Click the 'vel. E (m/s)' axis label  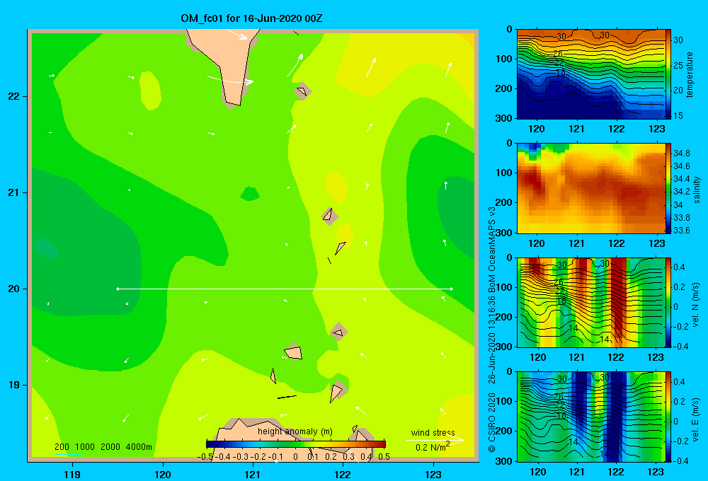(695, 419)
